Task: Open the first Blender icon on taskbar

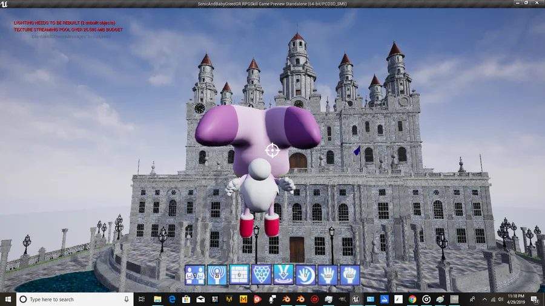Action: [286, 299]
